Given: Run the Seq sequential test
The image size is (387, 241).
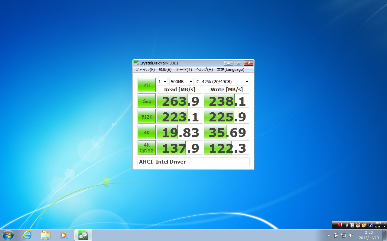Looking at the screenshot, I should coord(147,101).
